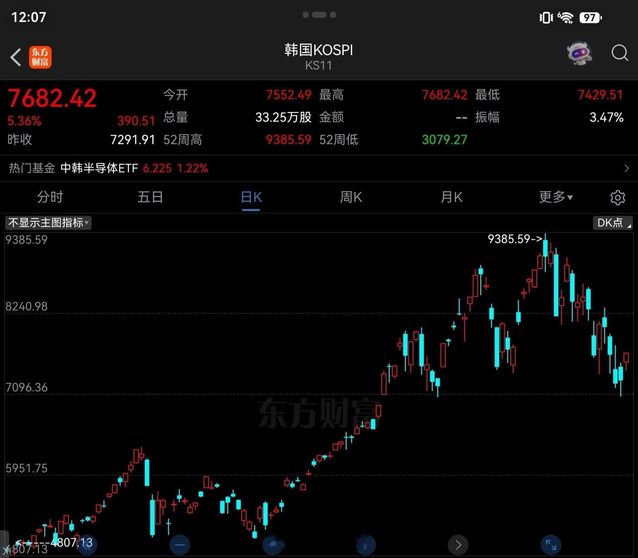
Task: Tap the 总量 value 33.25万股
Action: click(284, 117)
